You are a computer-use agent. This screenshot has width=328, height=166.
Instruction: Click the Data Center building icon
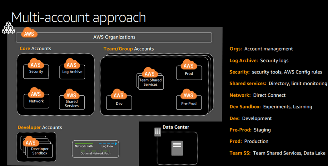(x=157, y=132)
